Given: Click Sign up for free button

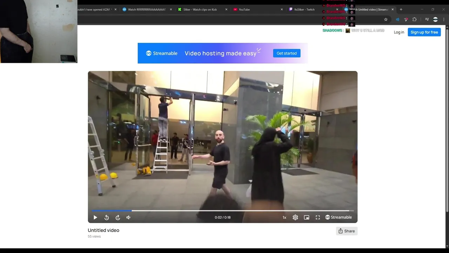Looking at the screenshot, I should pos(424,32).
